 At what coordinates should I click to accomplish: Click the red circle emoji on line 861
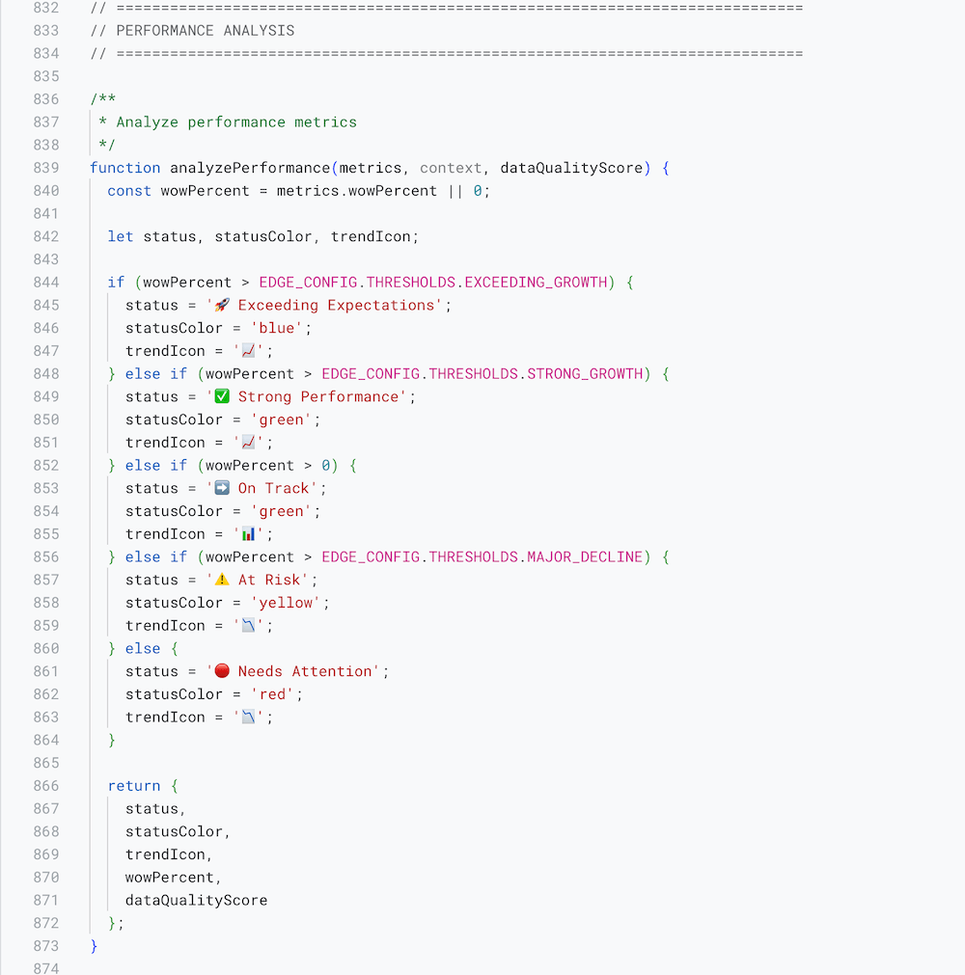coord(222,670)
